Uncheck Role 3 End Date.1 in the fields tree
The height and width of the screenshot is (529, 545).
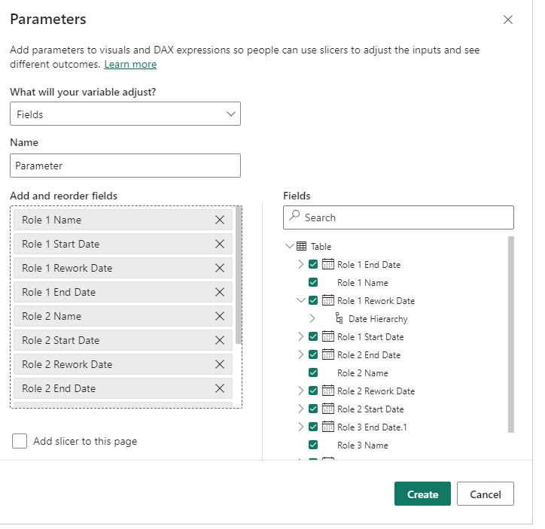[x=313, y=427]
